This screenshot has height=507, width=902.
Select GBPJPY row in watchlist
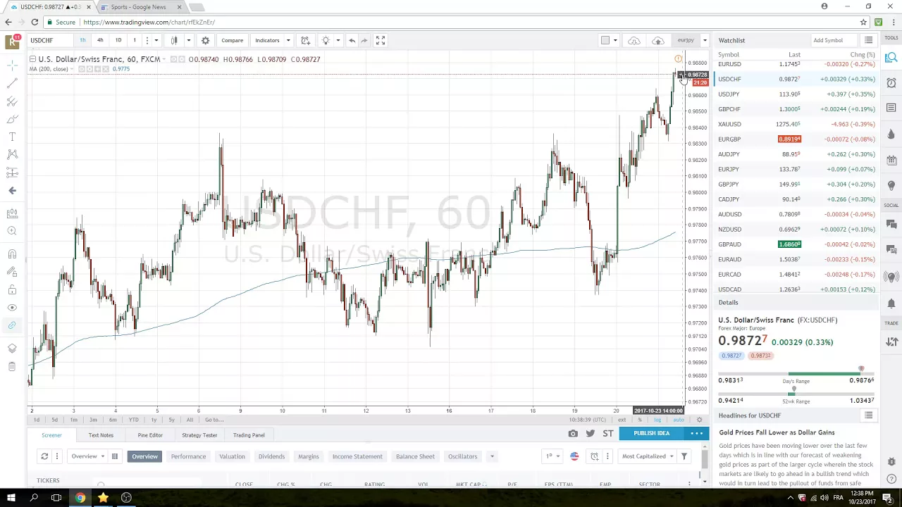coord(796,184)
